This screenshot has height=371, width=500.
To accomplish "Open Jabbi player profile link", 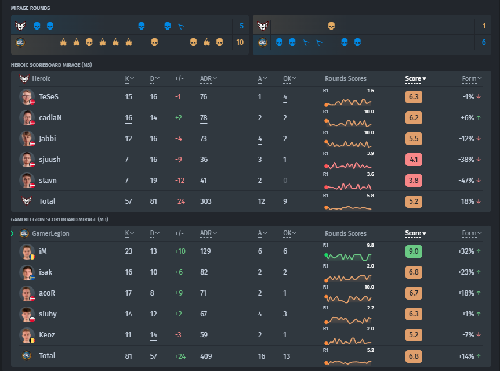I will click(x=47, y=139).
